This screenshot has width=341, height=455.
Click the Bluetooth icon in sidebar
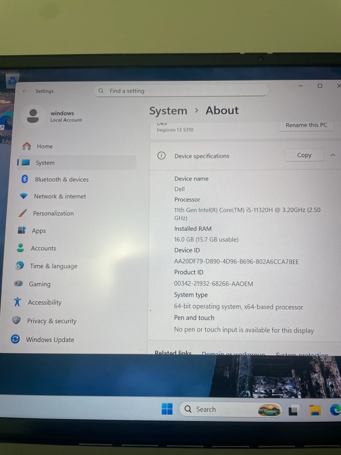coord(25,179)
